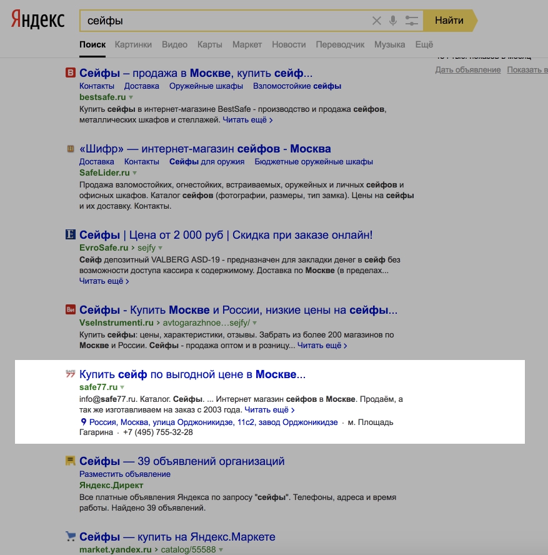Click Разместить объявление link
Screen dimensions: 548x555
[x=125, y=474]
